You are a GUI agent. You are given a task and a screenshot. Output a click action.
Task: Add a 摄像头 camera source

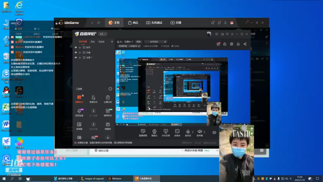[154, 133]
